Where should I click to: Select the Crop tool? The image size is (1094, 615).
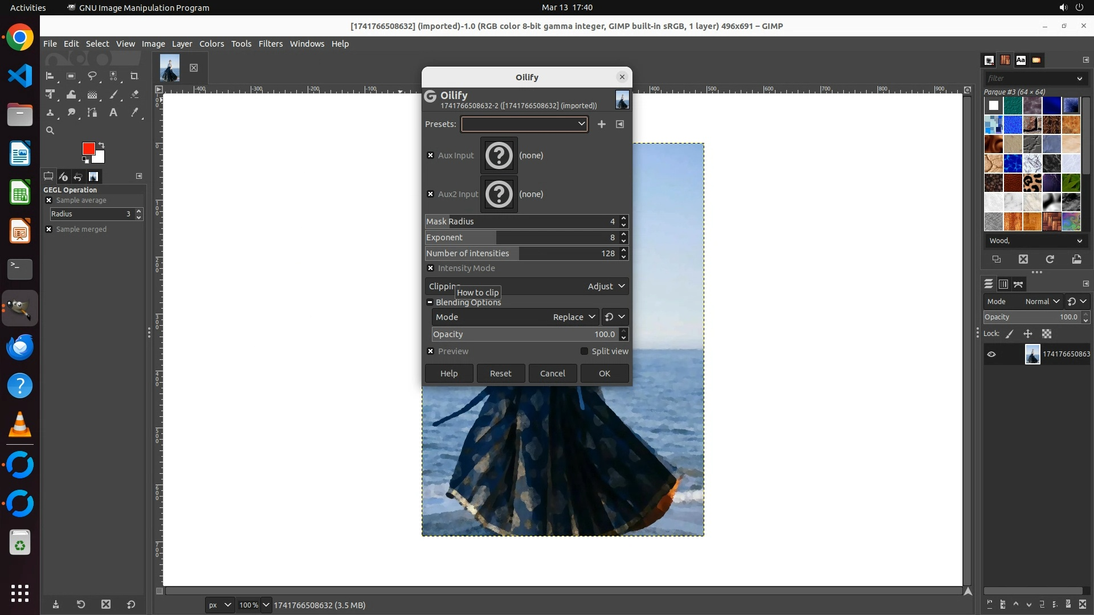134,76
